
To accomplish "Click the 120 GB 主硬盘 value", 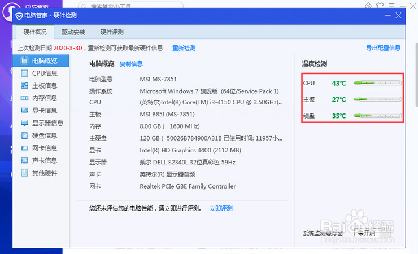I will coord(211,138).
